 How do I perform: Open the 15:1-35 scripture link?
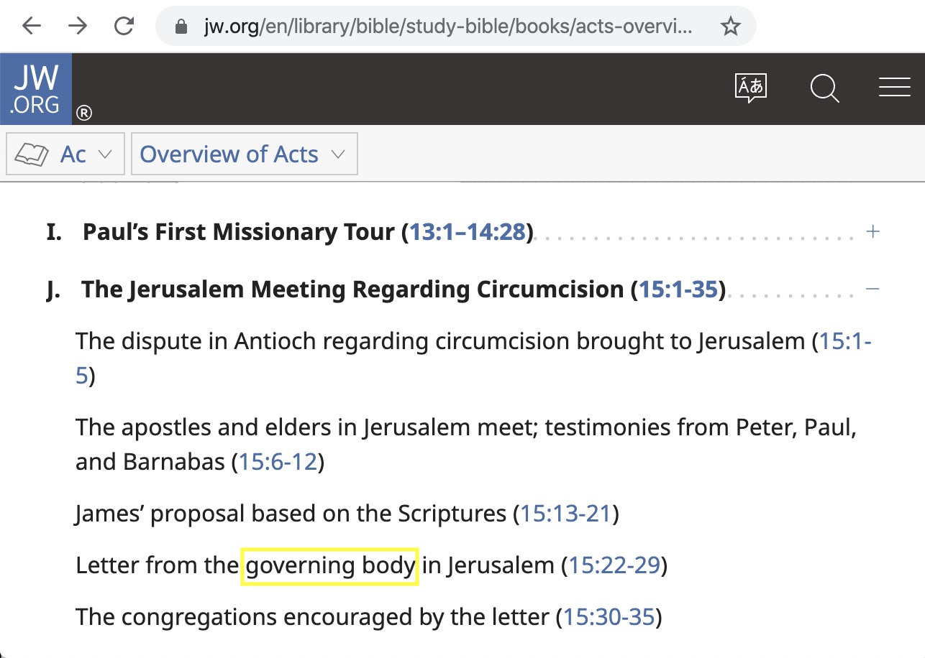(x=678, y=289)
